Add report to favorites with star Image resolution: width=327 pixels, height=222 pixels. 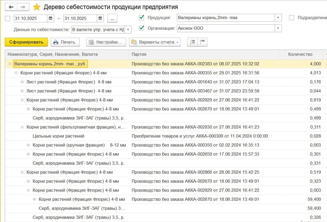[x=37, y=7]
